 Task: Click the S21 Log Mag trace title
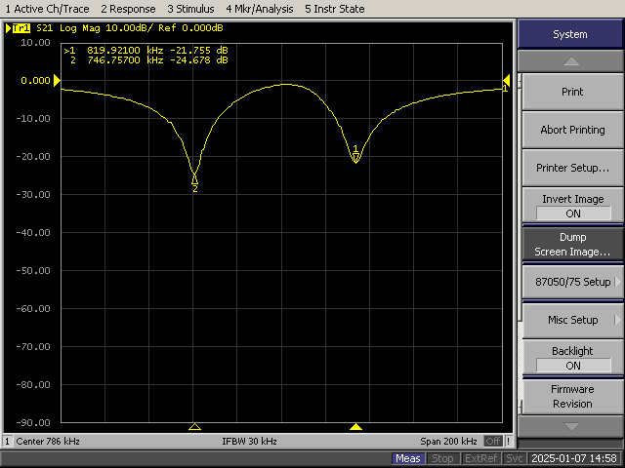point(130,28)
